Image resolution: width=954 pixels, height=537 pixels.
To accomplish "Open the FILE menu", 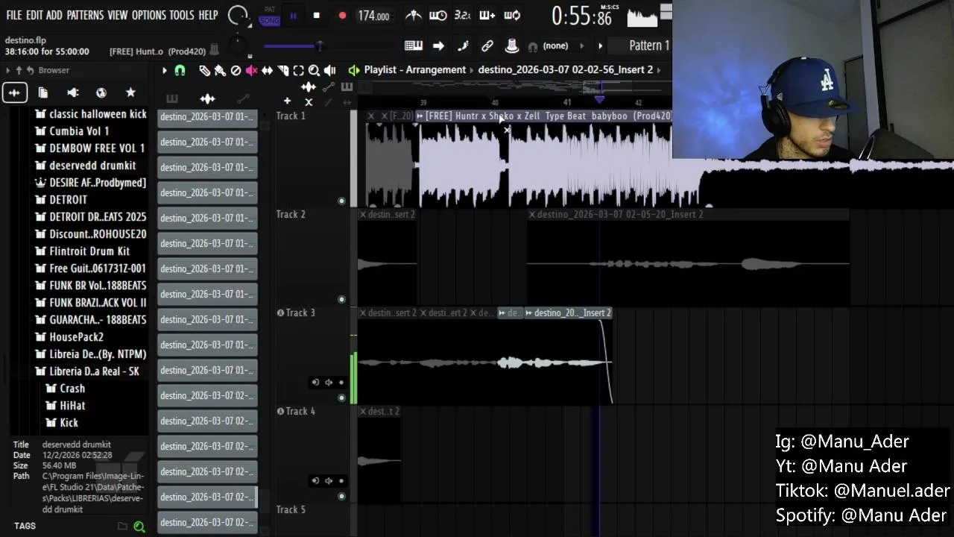I will pos(14,15).
